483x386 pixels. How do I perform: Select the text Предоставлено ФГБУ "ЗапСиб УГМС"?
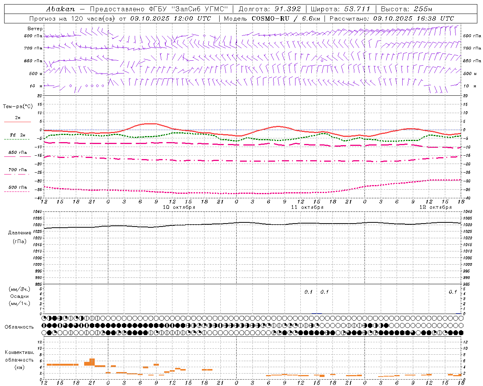pos(159,9)
